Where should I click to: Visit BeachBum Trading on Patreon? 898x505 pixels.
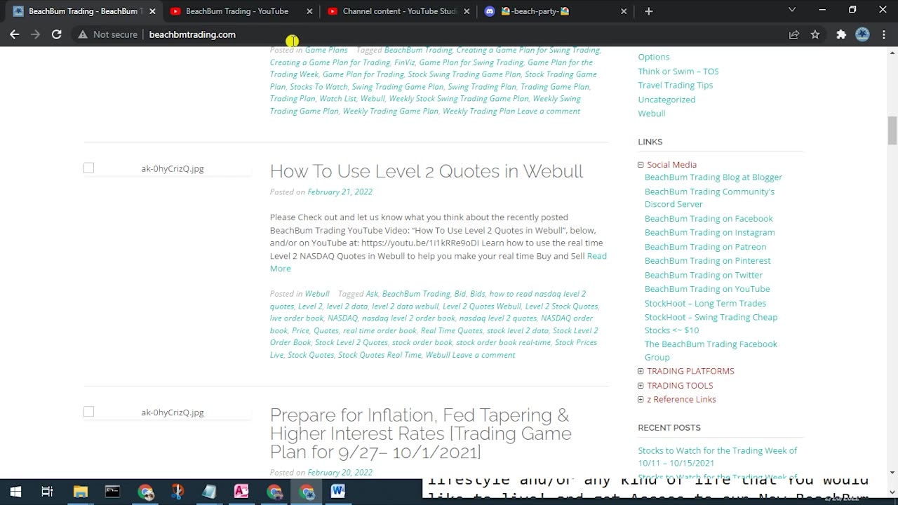pyautogui.click(x=705, y=247)
